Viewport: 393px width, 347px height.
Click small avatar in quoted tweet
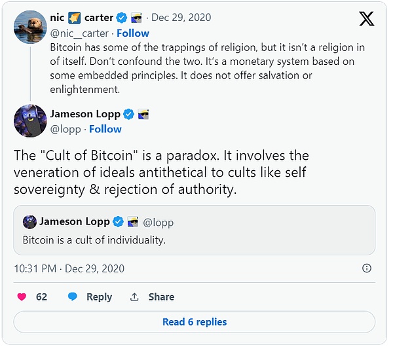click(x=29, y=221)
